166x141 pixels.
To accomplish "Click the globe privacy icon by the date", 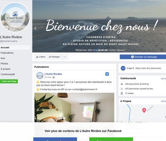I will click(54, 77).
